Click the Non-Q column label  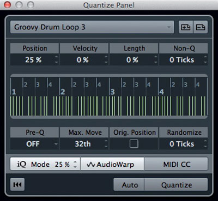[x=184, y=48]
